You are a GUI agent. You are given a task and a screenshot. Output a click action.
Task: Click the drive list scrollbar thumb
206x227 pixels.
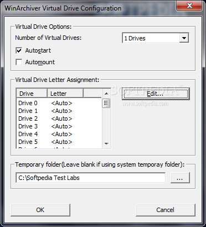pos(106,103)
